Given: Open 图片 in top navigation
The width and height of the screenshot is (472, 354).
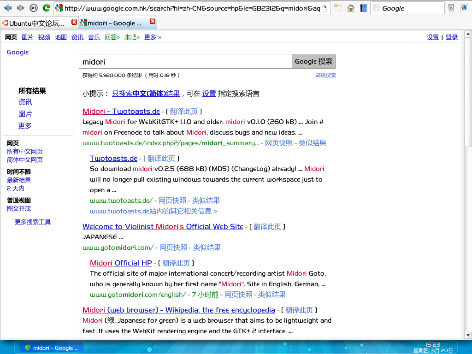Looking at the screenshot, I should [x=28, y=37].
